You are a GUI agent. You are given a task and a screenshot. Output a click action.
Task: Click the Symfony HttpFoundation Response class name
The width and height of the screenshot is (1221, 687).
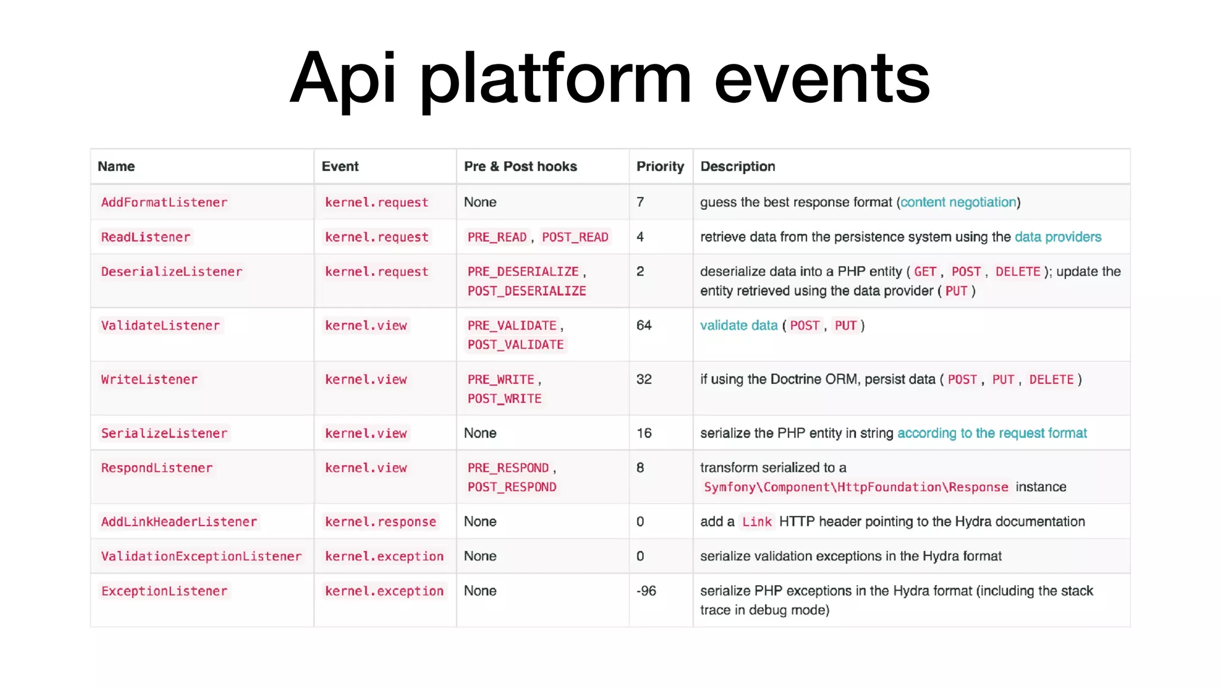(856, 487)
